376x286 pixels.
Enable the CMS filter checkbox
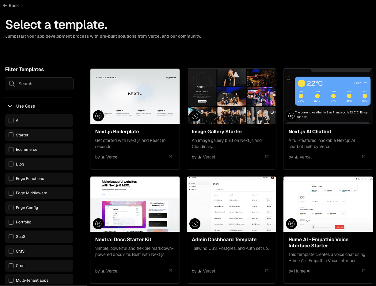coord(11,251)
